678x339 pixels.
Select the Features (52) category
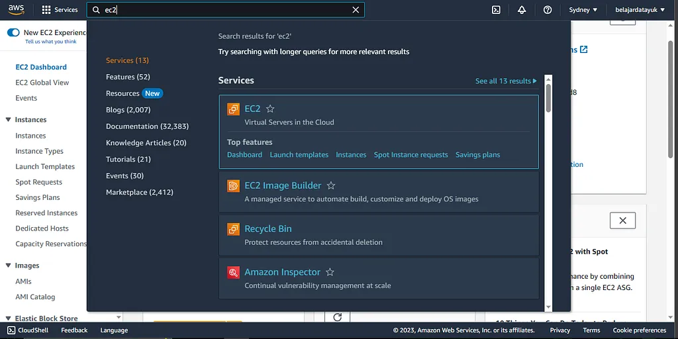(x=128, y=77)
